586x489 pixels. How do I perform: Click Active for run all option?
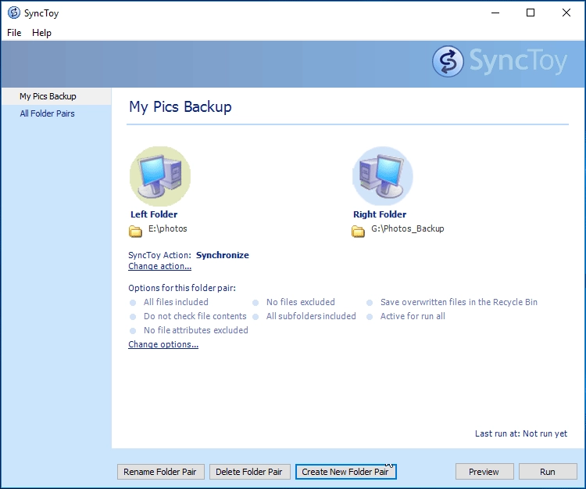pyautogui.click(x=413, y=316)
